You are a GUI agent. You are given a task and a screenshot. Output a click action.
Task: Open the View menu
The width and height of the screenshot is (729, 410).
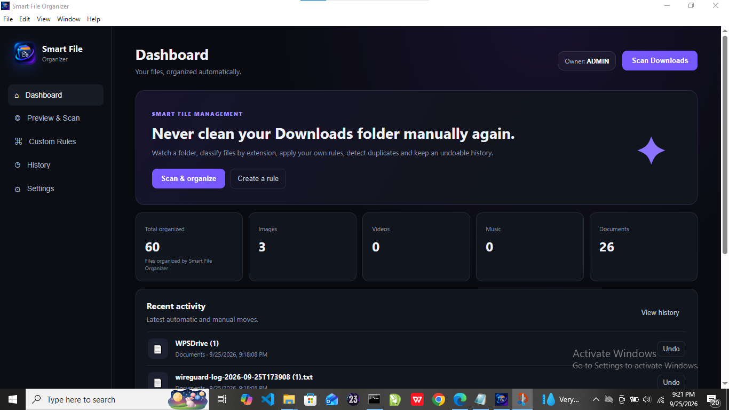tap(44, 19)
